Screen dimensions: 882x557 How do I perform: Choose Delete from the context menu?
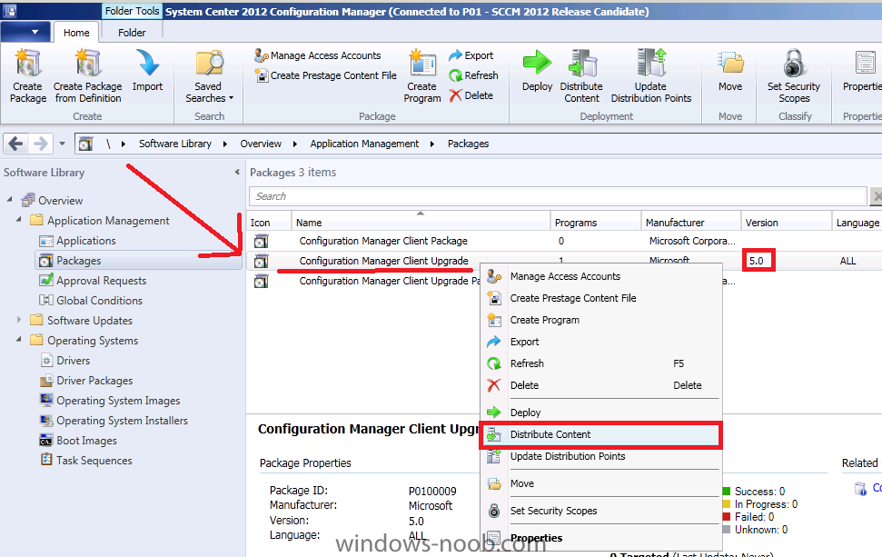[x=600, y=385]
